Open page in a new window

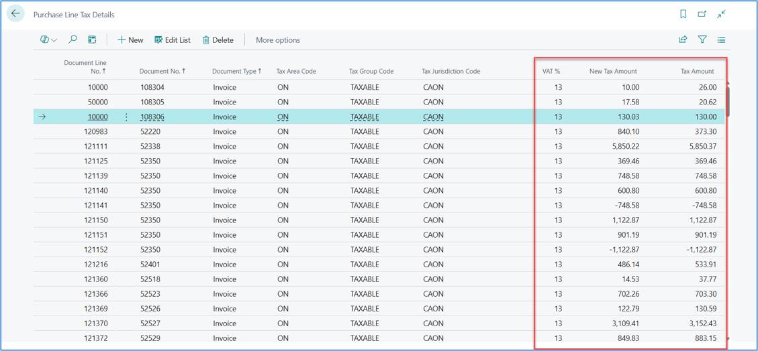coord(702,14)
